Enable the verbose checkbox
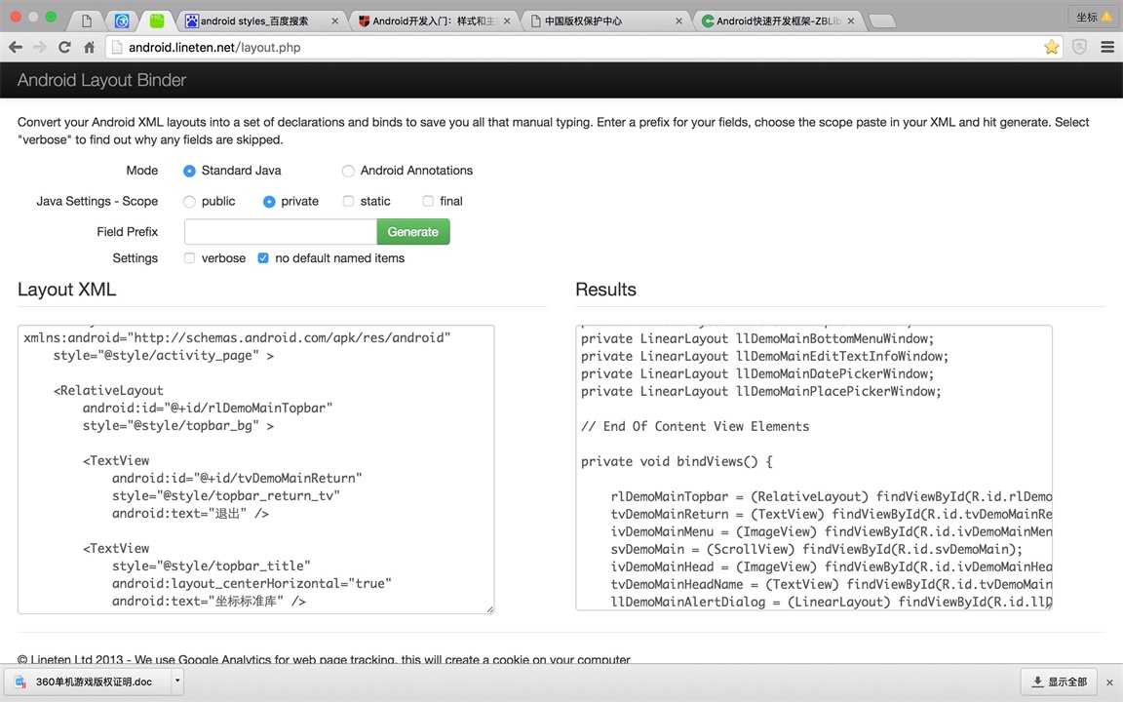Screen dimensions: 1123x702 190,258
